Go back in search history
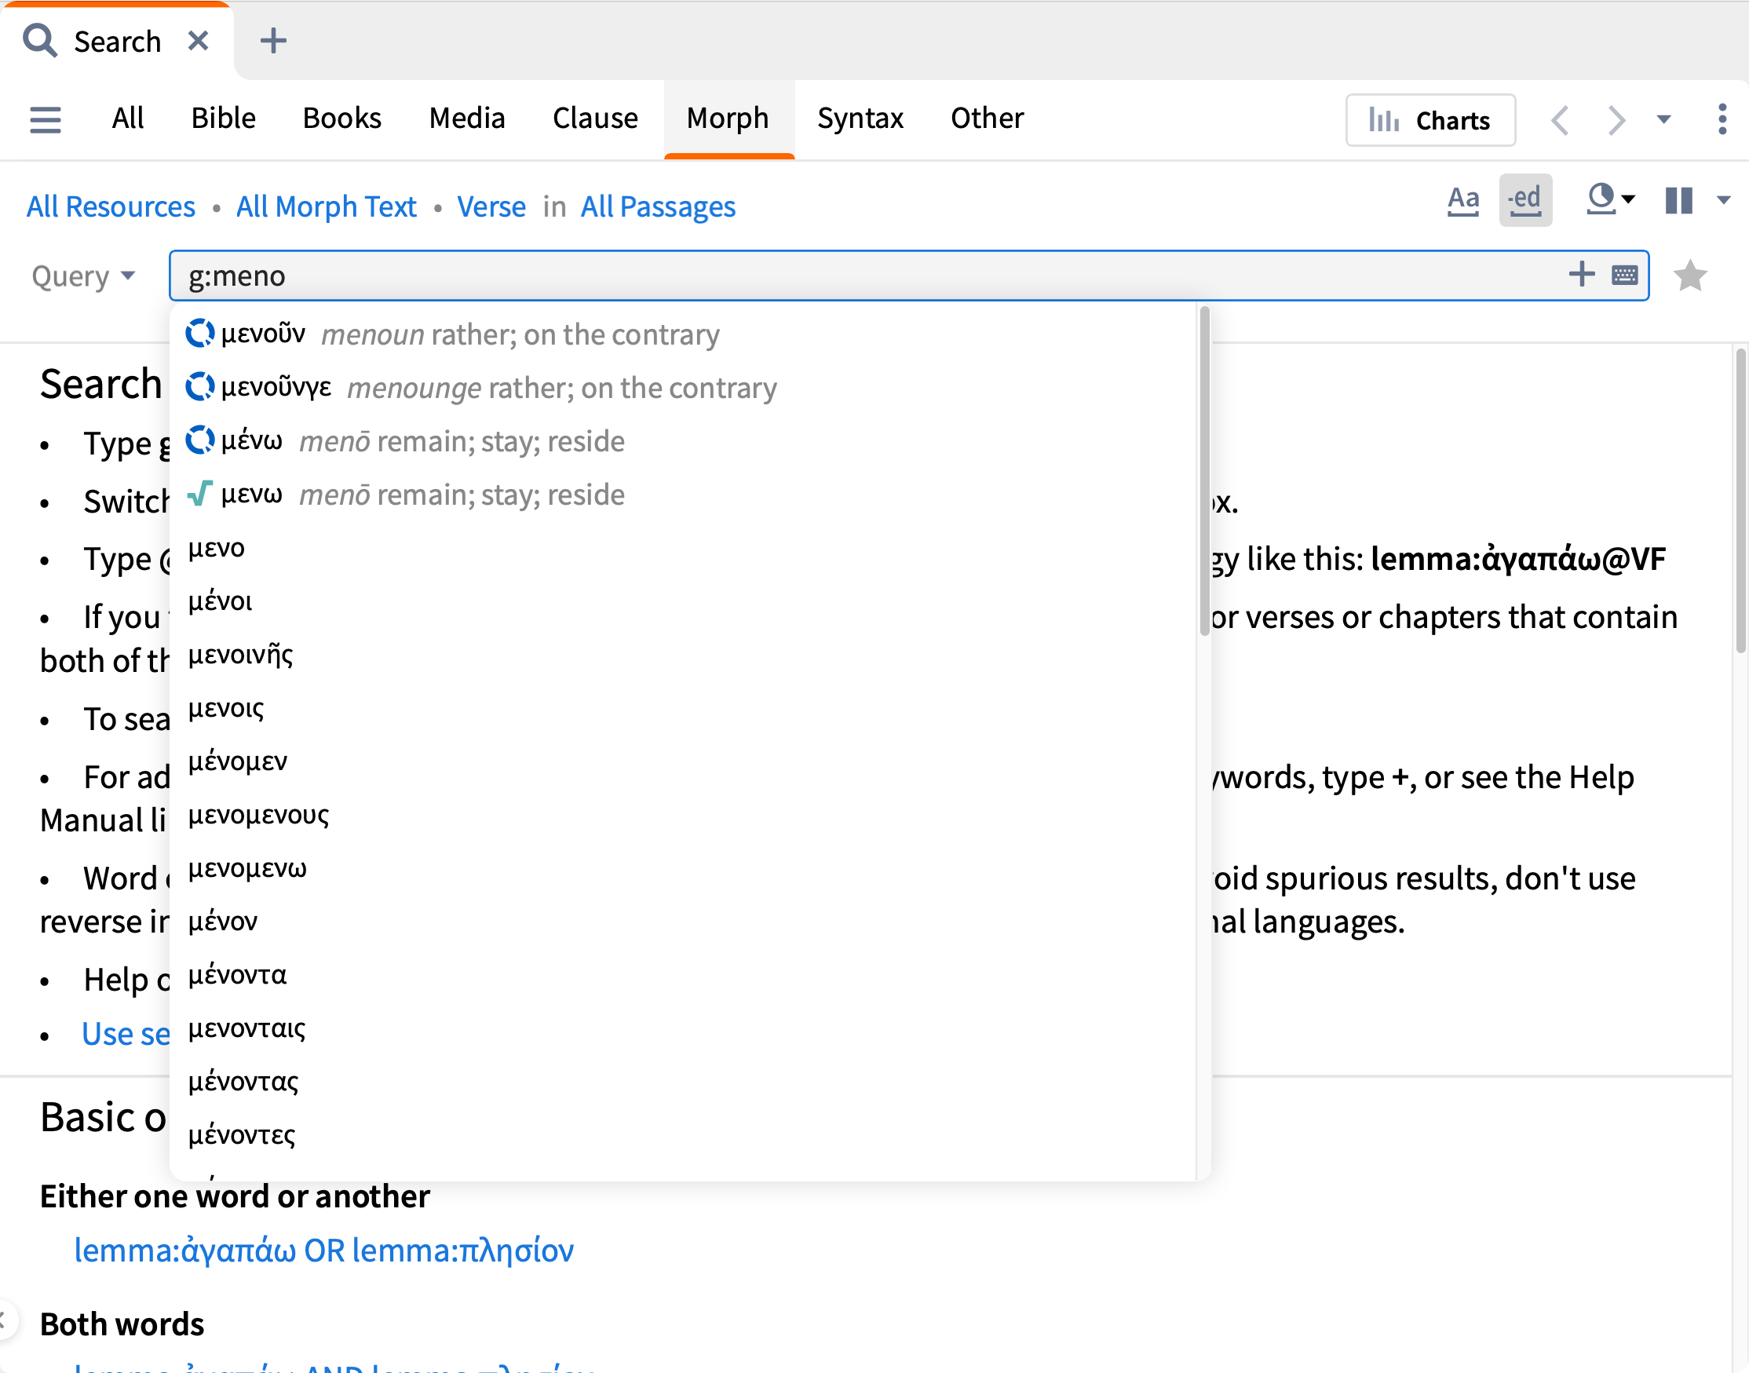Screen dimensions: 1749x1373 coord(1560,121)
